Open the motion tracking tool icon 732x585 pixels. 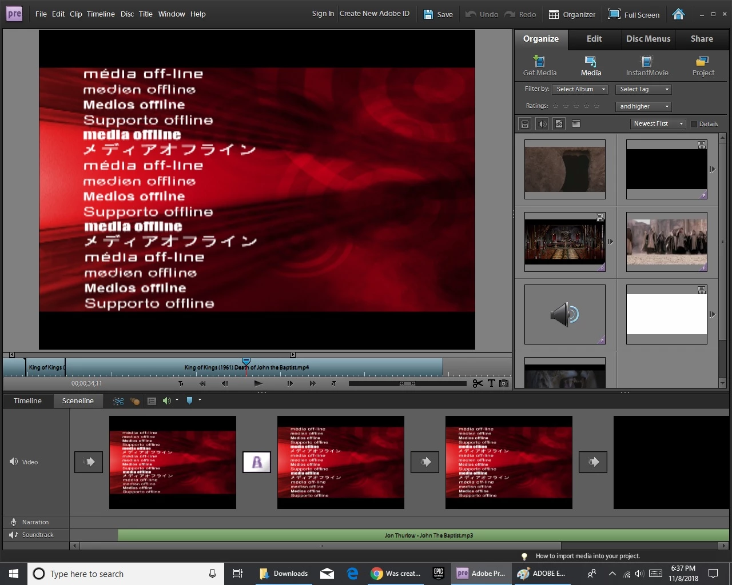click(135, 401)
